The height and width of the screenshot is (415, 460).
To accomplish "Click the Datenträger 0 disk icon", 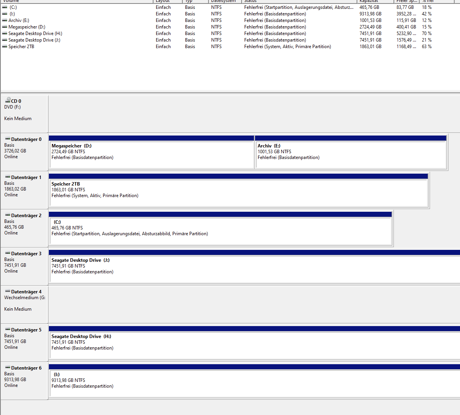I will tap(8, 139).
